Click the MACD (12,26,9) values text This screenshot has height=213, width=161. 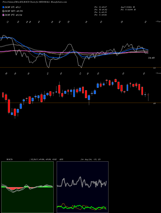click(43, 159)
